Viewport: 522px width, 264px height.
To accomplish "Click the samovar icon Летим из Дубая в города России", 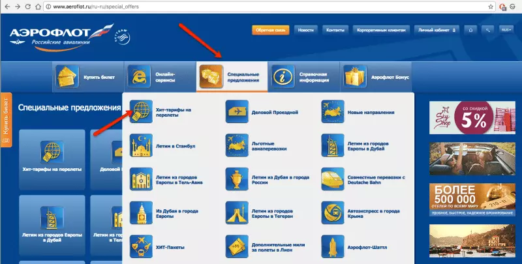I will click(x=237, y=179).
